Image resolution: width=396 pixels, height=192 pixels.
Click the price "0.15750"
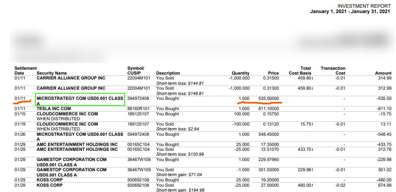271,114
